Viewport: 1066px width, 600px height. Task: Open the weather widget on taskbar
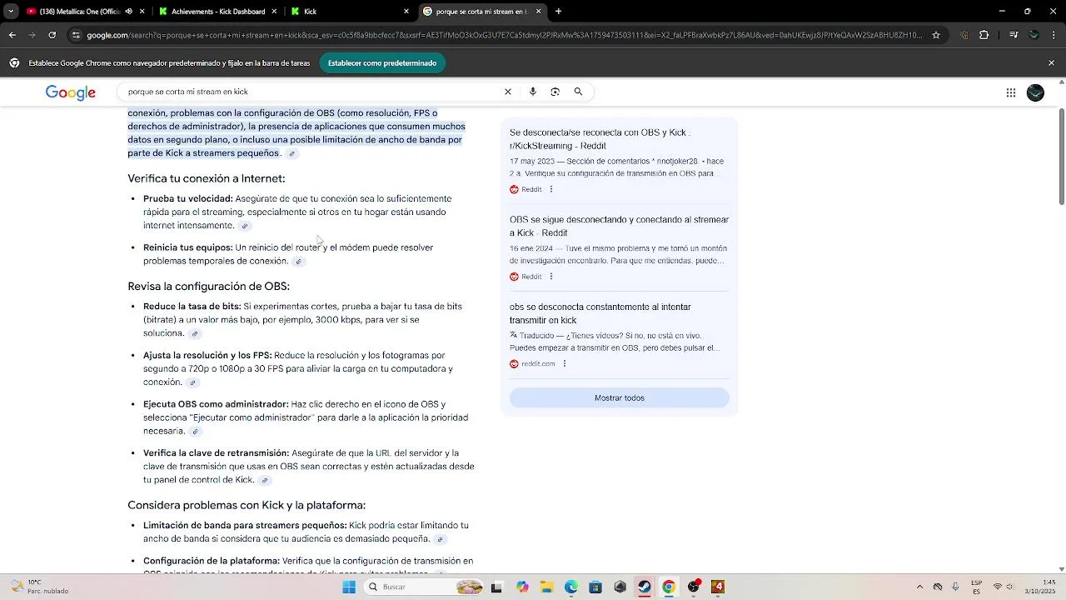click(x=40, y=587)
